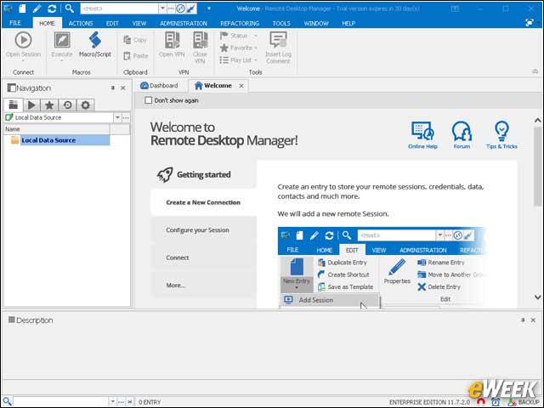Close the Navigation panel
The image size is (544, 408).
point(122,88)
